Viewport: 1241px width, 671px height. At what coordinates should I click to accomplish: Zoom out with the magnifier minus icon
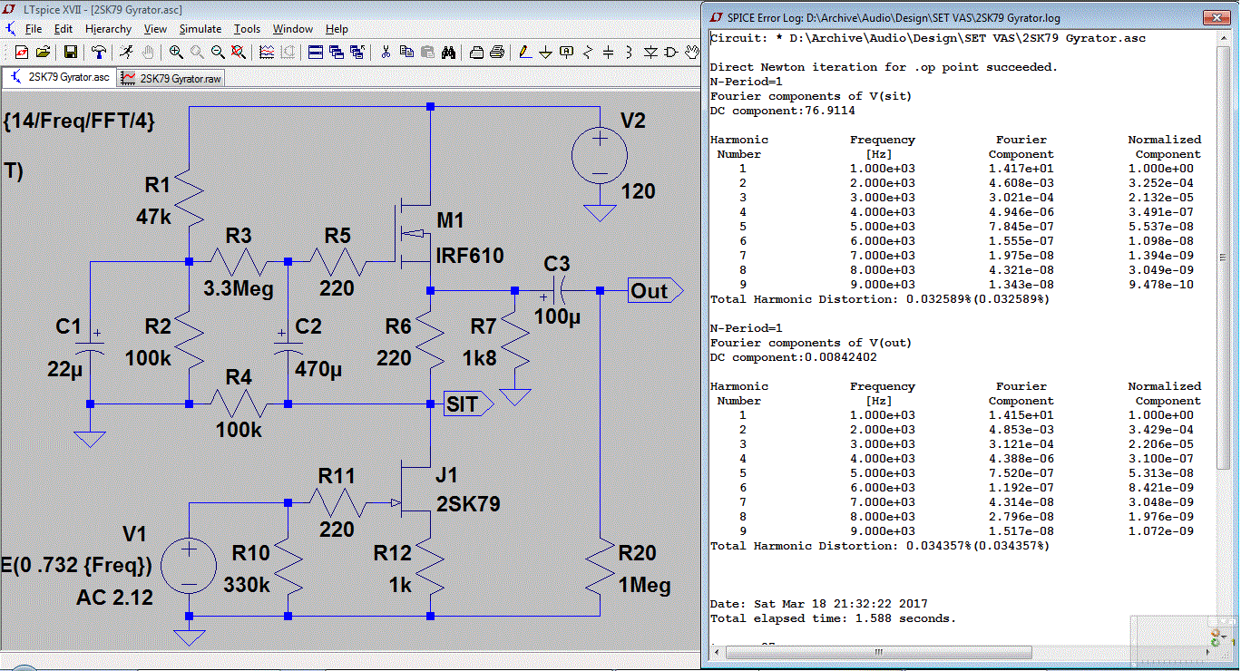click(x=218, y=53)
